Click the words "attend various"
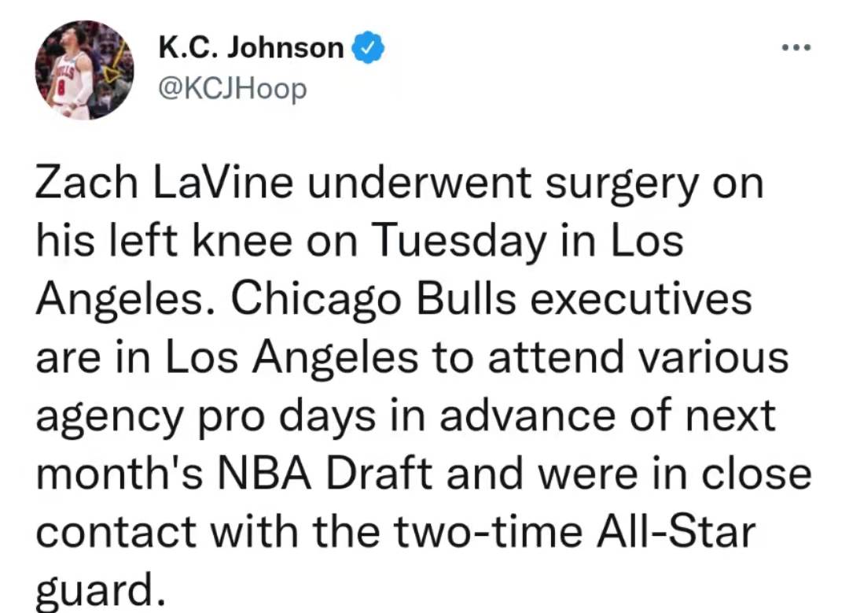Viewport: 849px width, 613px height. pyautogui.click(x=638, y=356)
